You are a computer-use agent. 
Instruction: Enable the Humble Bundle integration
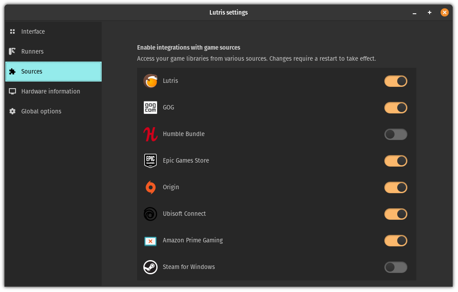tap(395, 134)
